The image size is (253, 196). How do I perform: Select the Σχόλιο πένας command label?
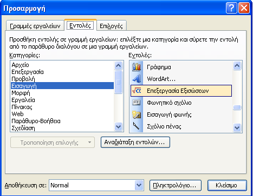[x=164, y=126]
